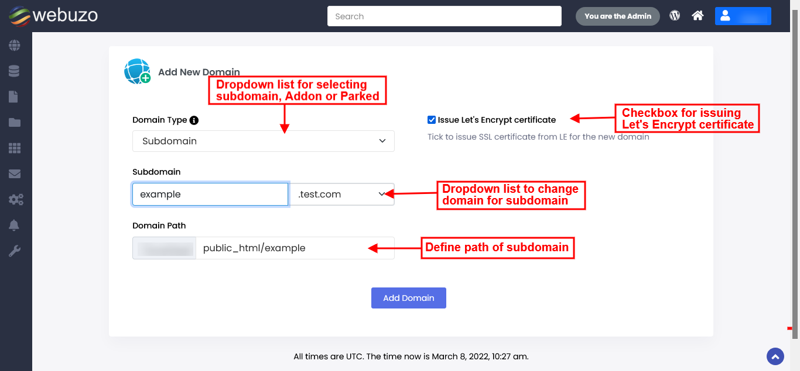Screen dimensions: 800x371
Task: Open the notification bell sidebar icon
Action: 15,226
